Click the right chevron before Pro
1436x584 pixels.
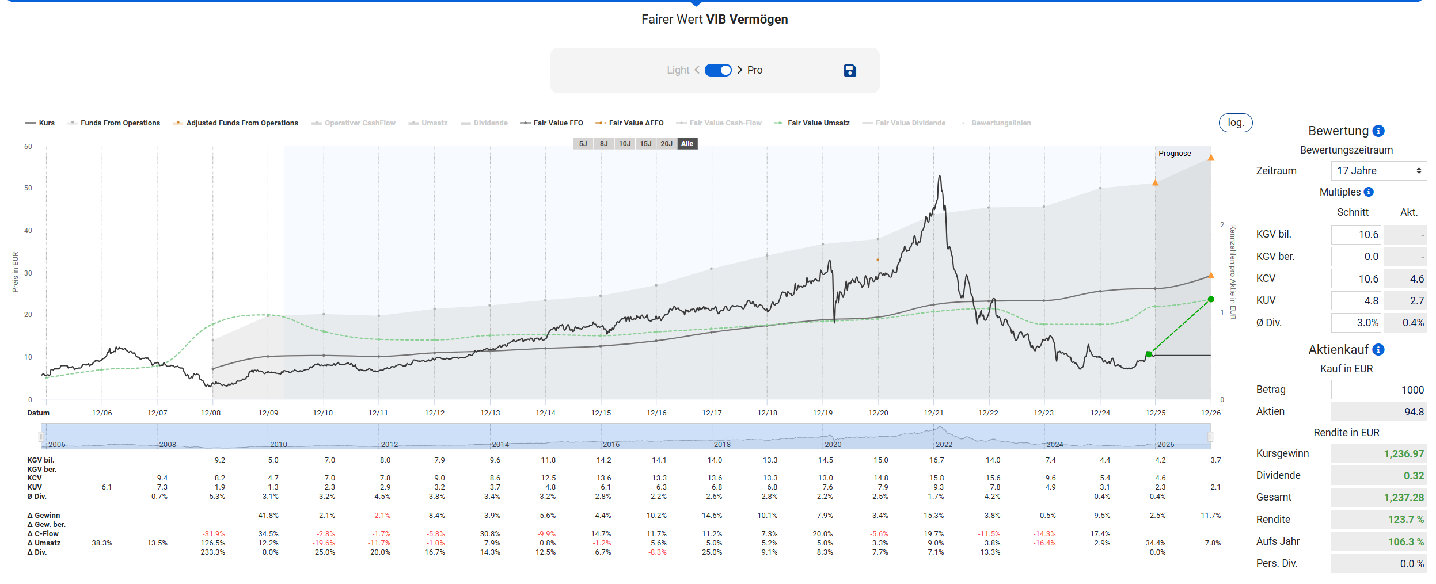coord(740,70)
